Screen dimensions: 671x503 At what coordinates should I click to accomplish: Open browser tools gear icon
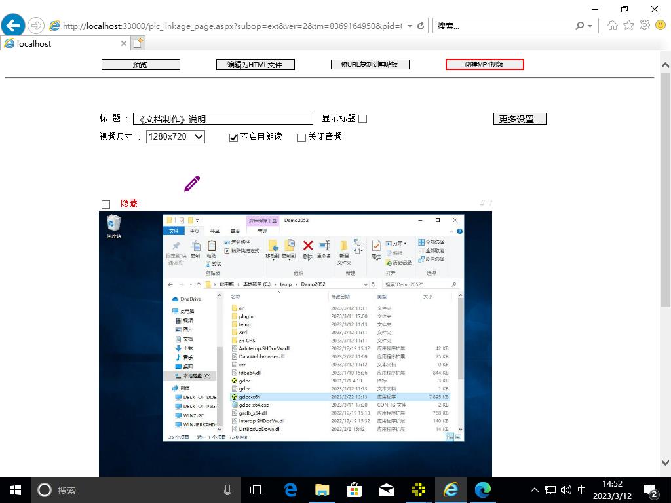click(644, 26)
